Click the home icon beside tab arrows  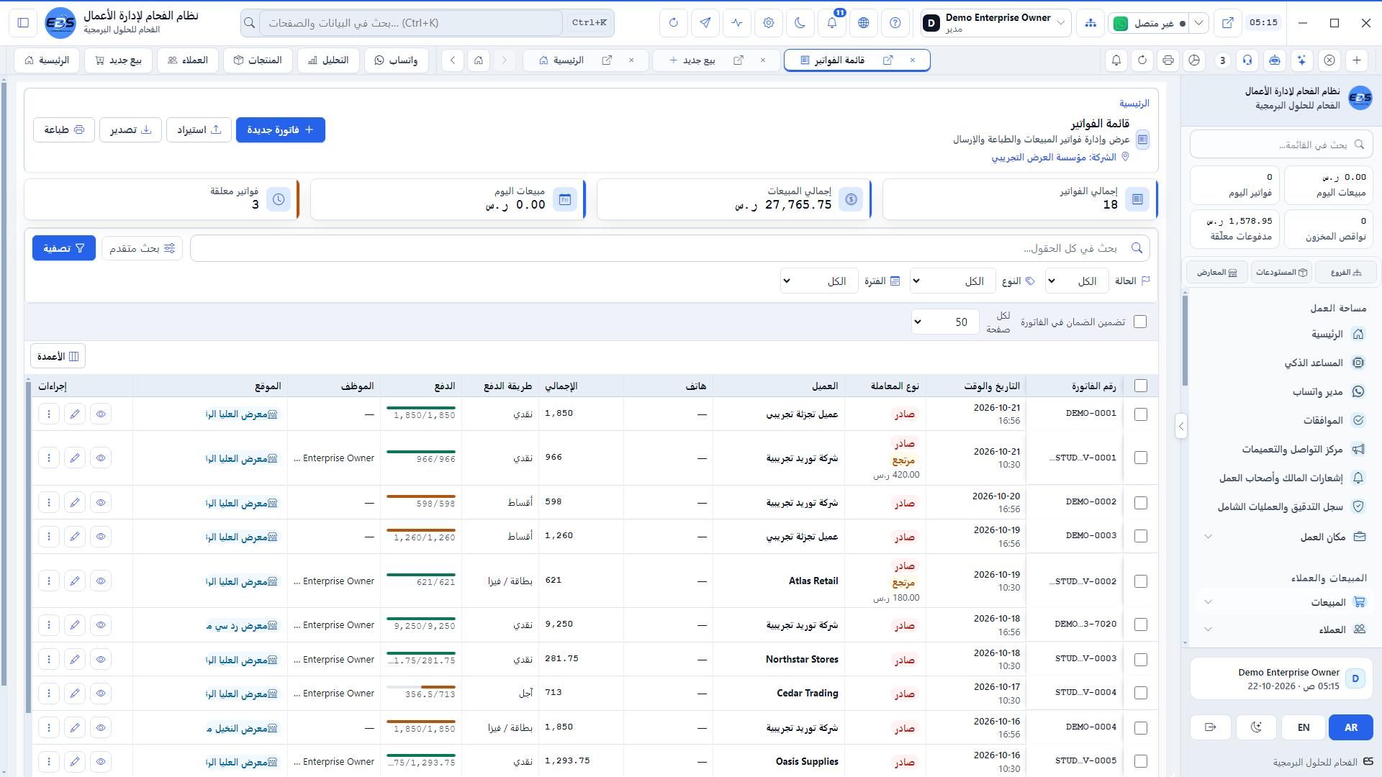click(x=479, y=60)
